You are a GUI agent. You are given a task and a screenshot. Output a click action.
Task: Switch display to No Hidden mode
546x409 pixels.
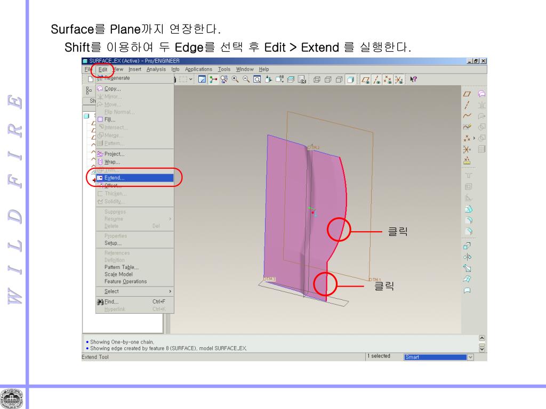click(x=339, y=80)
